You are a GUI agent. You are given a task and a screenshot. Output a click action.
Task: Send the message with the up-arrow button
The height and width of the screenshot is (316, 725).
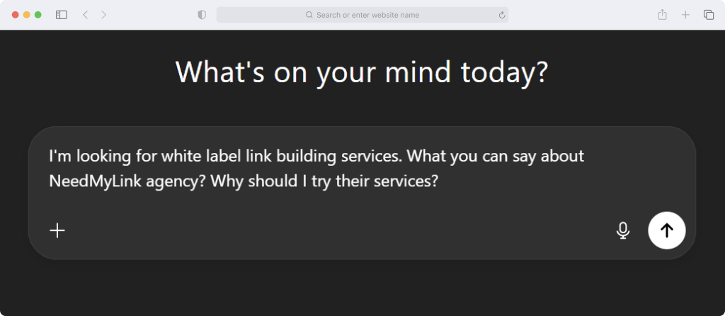tap(667, 230)
